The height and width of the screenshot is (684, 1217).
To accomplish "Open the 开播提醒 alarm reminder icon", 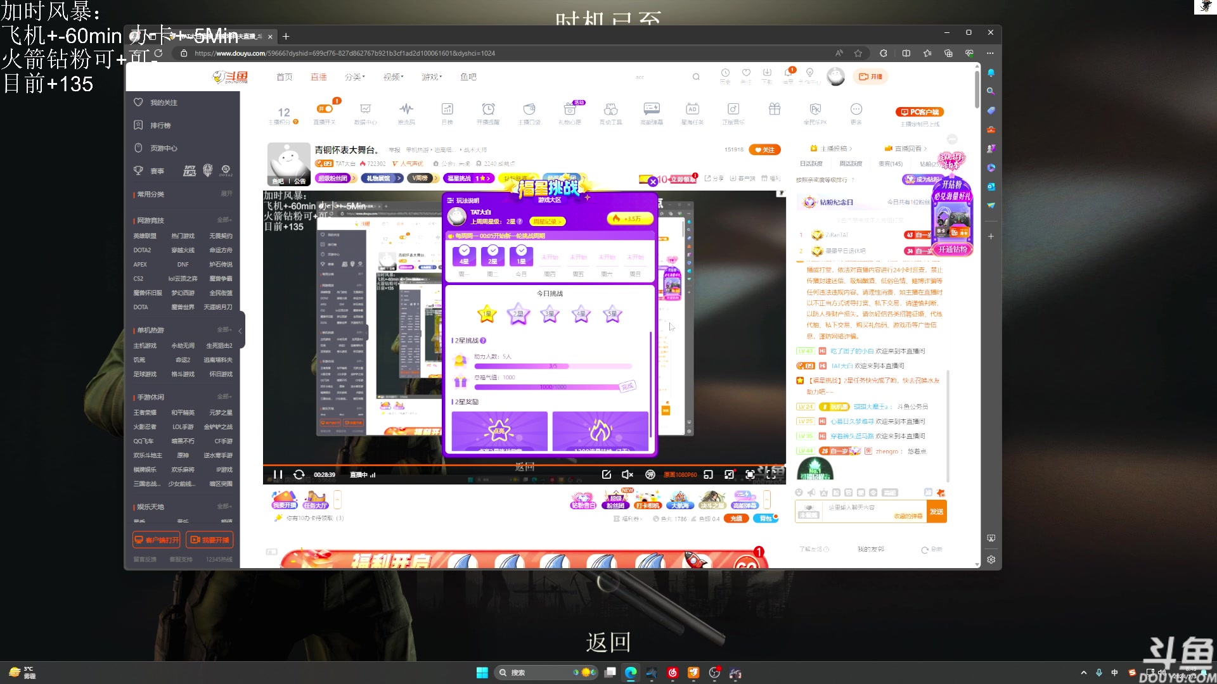I will (x=488, y=113).
